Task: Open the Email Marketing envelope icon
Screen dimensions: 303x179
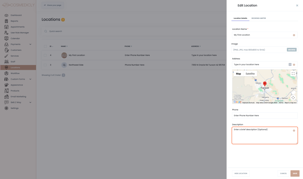Action: point(6,96)
